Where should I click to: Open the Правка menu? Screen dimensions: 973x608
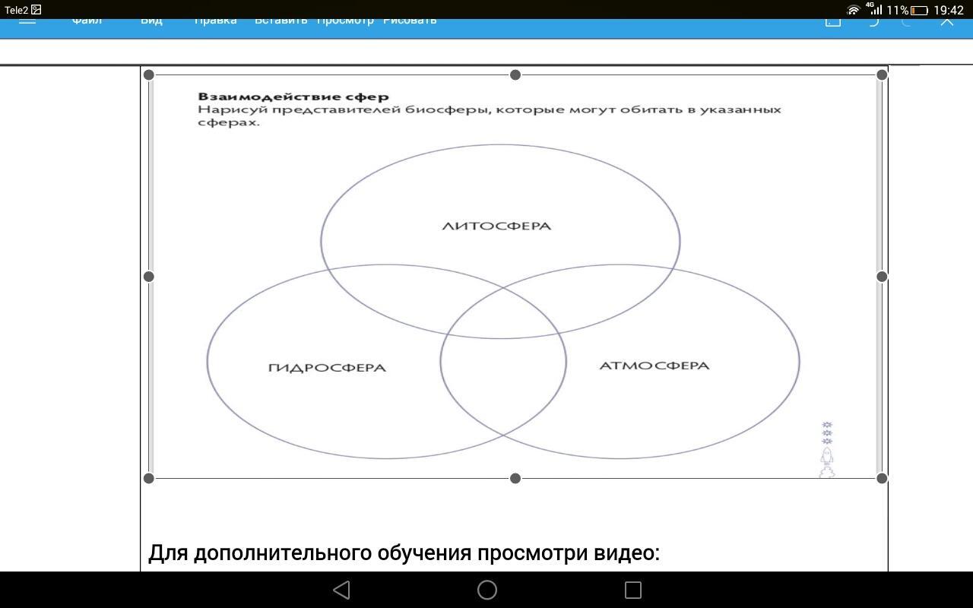click(215, 21)
